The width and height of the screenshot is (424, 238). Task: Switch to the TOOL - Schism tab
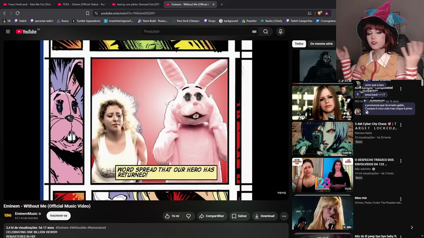(x=81, y=4)
